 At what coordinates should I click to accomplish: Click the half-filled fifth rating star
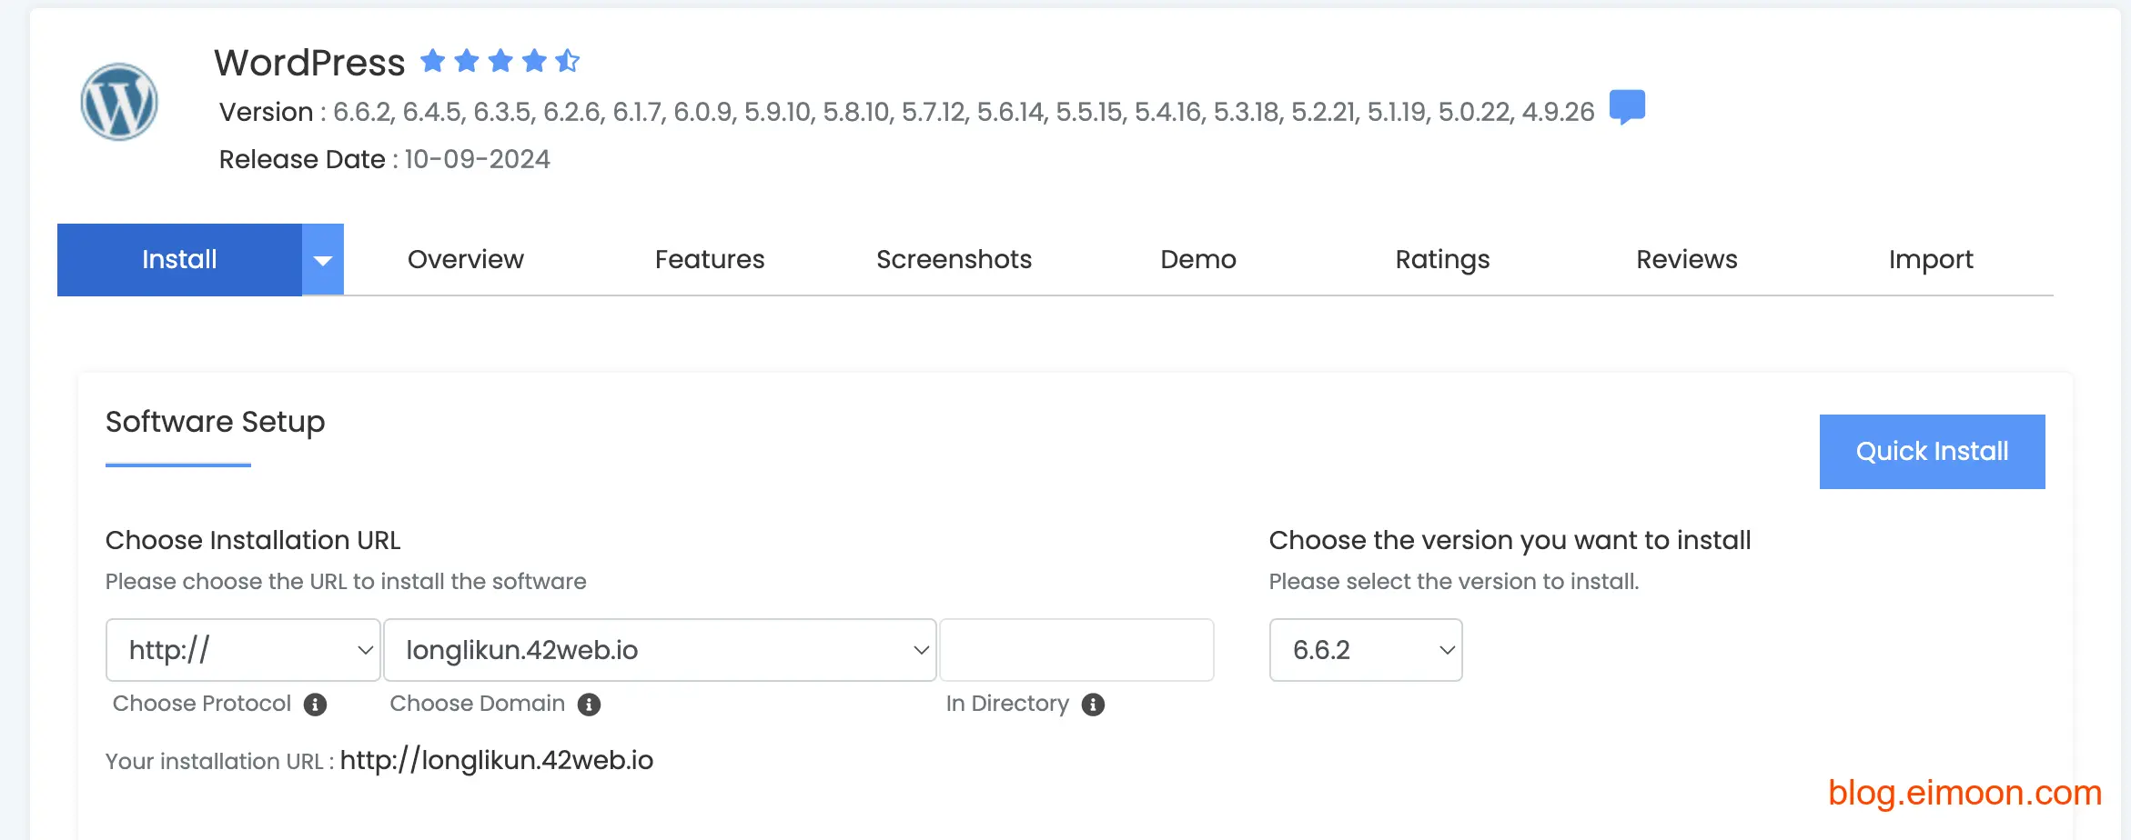[568, 61]
